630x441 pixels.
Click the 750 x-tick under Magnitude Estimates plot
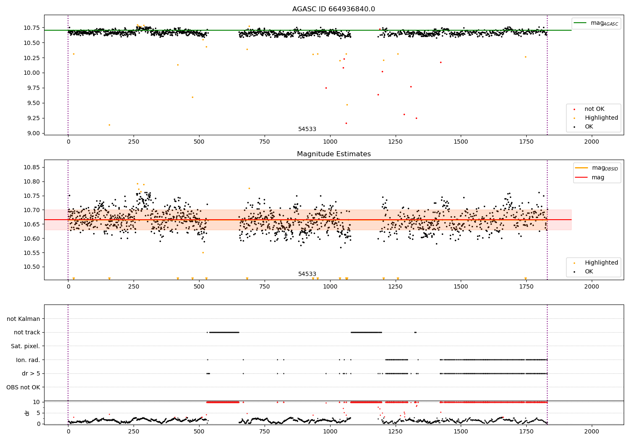tap(265, 287)
